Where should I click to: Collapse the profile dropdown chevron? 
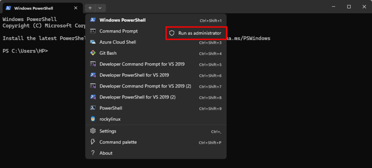pos(100,8)
